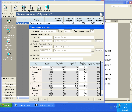Click the bold cancel button in the dialog
The image size is (132, 112).
tap(99, 99)
